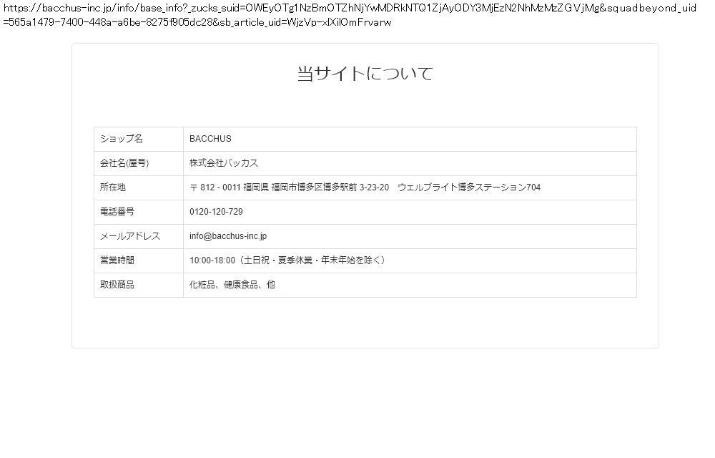Click the bacchus-inc.jp URL text at top
Image resolution: width=715 pixels, height=458 pixels.
65,8
